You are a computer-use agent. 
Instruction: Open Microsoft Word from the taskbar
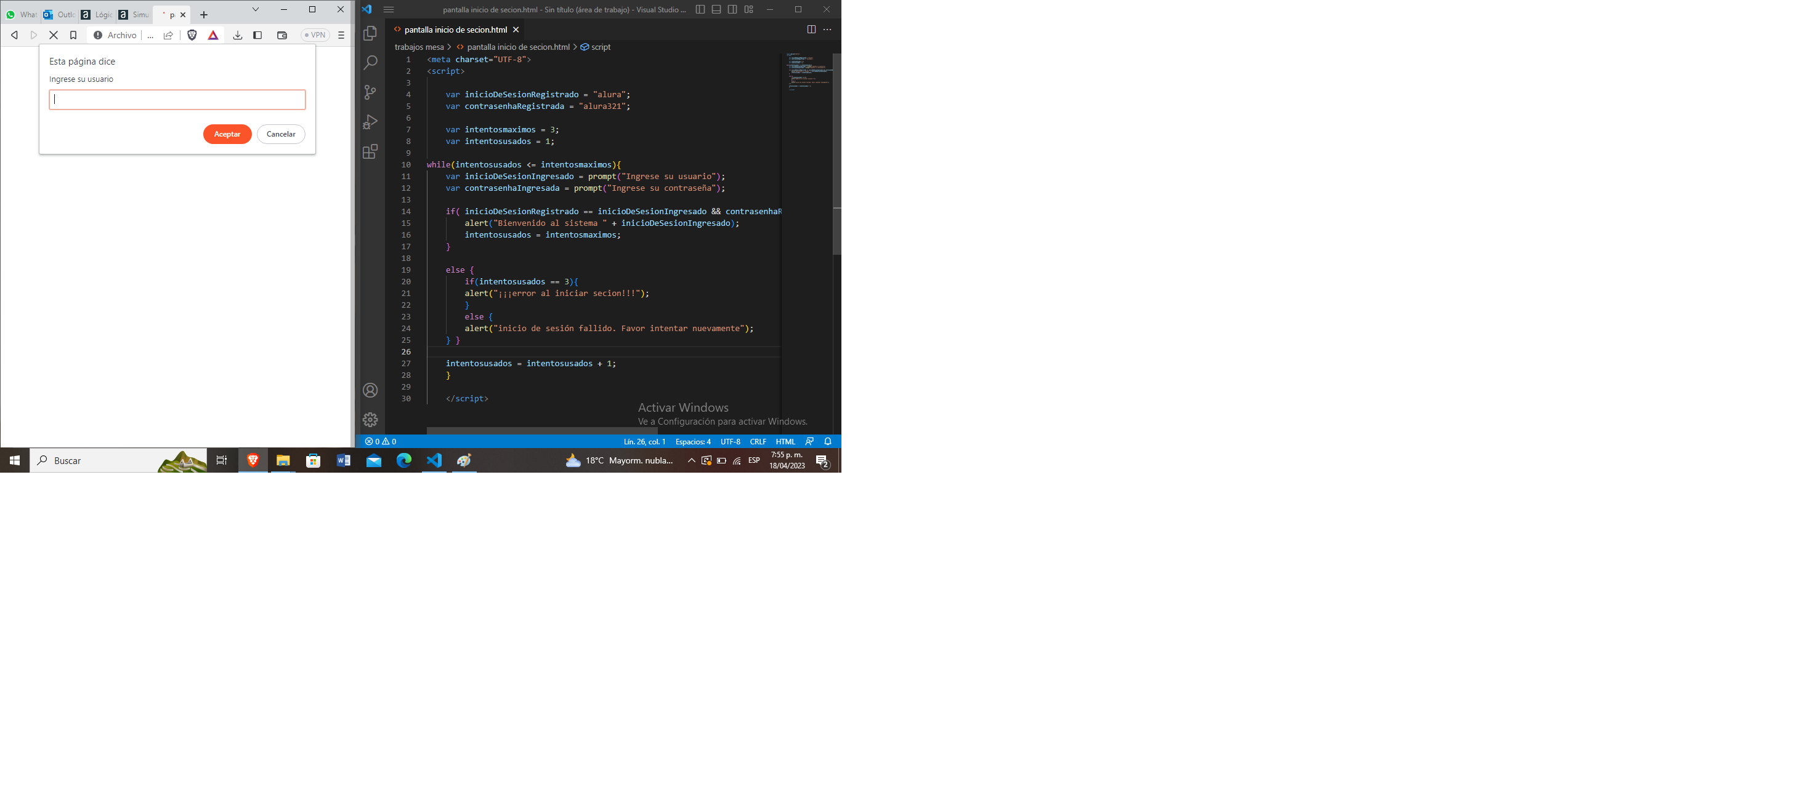(x=344, y=460)
